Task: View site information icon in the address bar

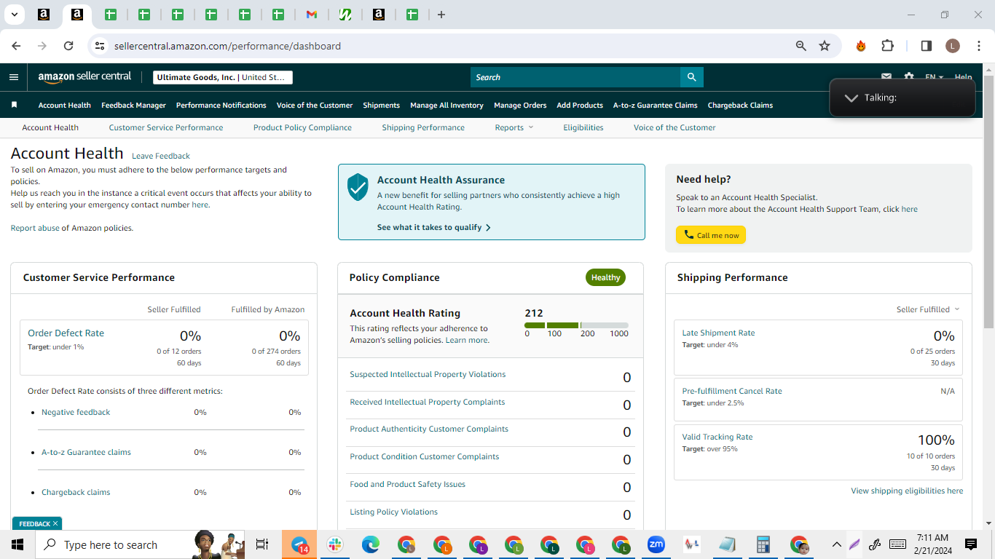Action: [x=100, y=46]
